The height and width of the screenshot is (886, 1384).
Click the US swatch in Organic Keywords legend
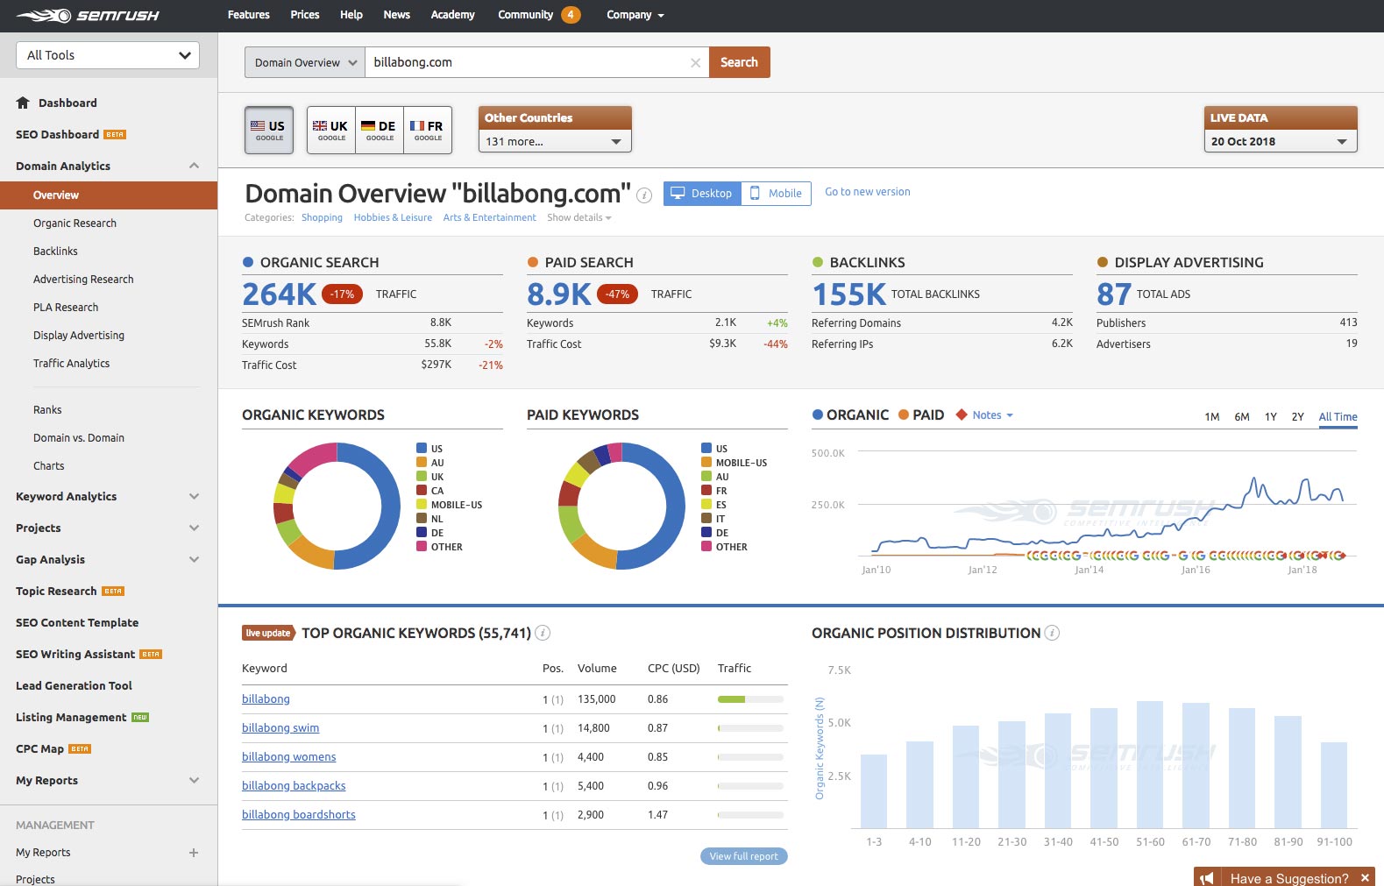click(422, 449)
